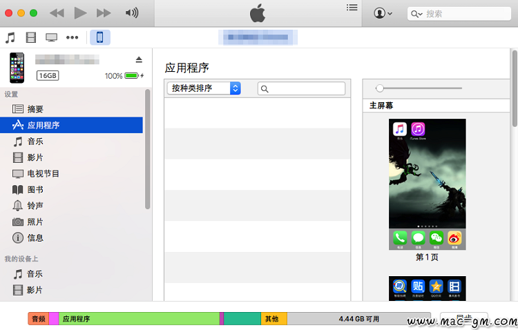
Task: Click the Messages icon in preview dock
Action: click(x=419, y=238)
